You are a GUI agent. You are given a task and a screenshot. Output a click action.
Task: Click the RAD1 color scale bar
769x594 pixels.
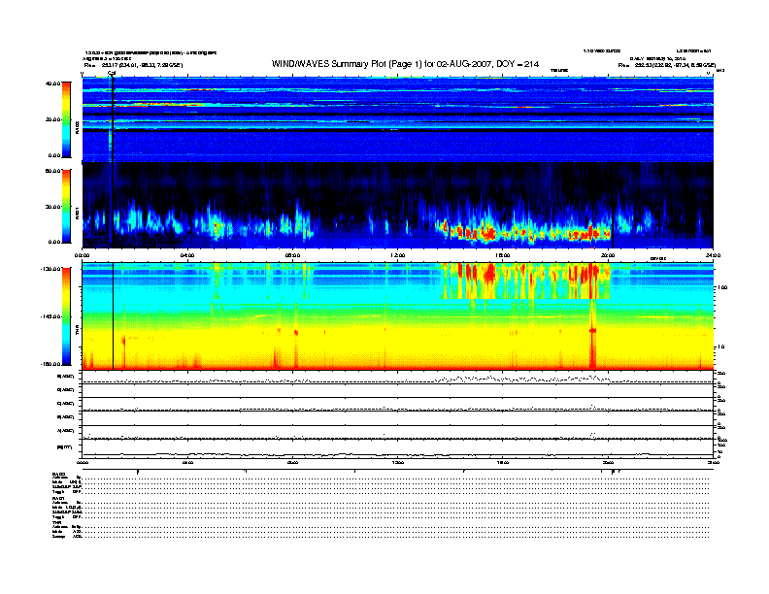[66, 206]
